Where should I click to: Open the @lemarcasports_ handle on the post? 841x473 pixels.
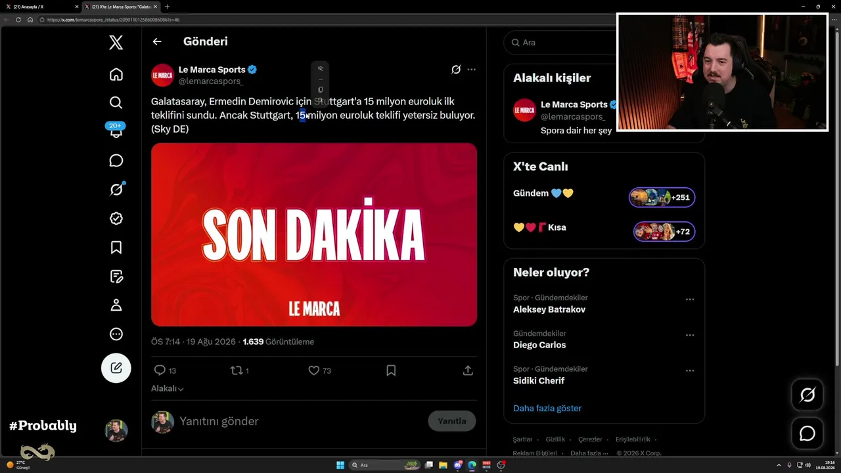pos(211,81)
